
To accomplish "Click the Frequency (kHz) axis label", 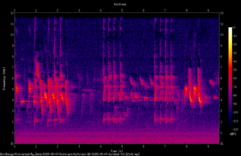I will (x=4, y=79).
